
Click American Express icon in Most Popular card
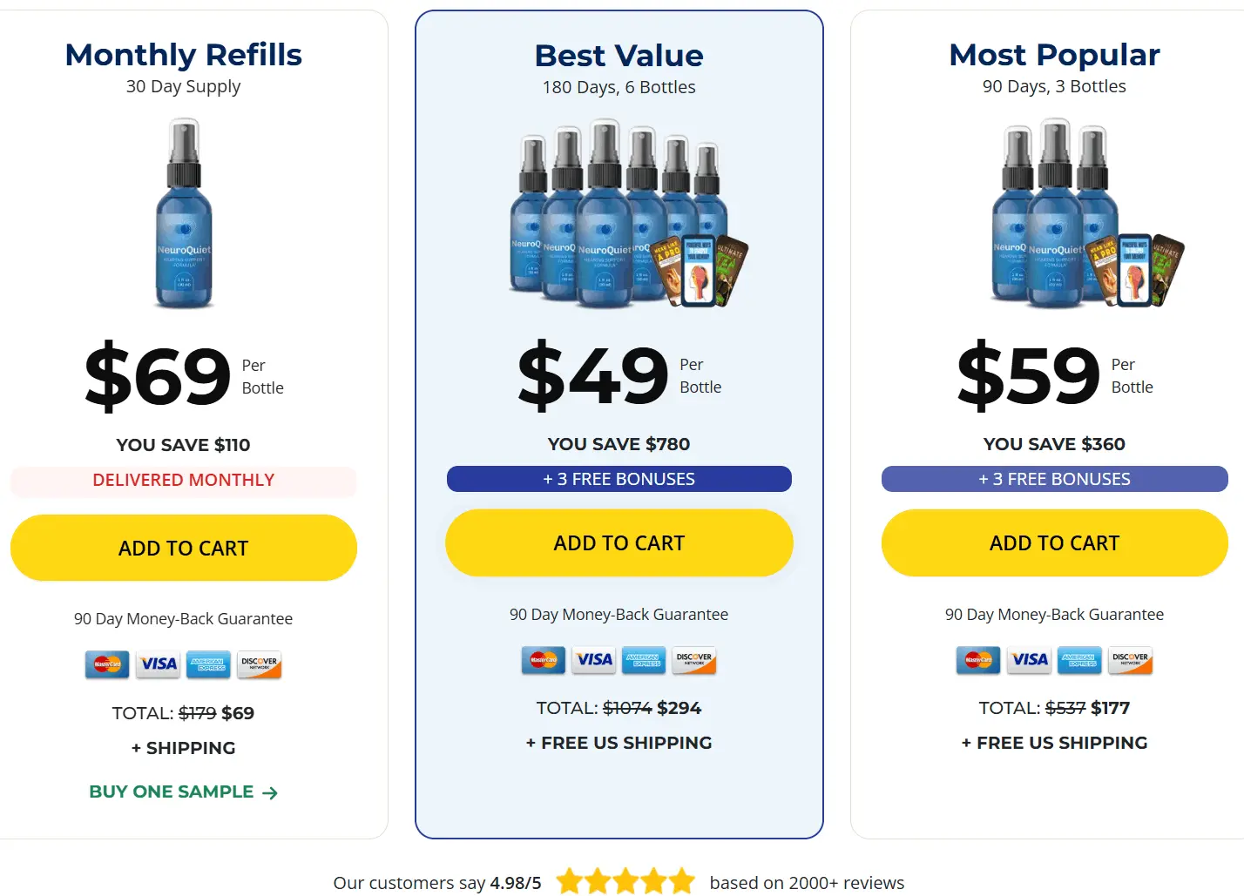pyautogui.click(x=1079, y=660)
